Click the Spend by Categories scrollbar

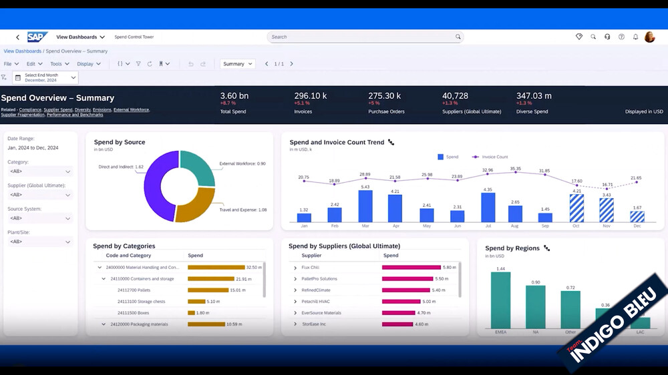[265, 280]
